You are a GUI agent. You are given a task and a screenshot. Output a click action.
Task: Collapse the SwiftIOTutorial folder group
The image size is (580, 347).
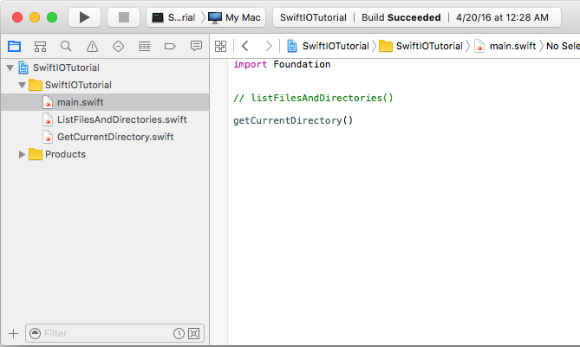[23, 85]
